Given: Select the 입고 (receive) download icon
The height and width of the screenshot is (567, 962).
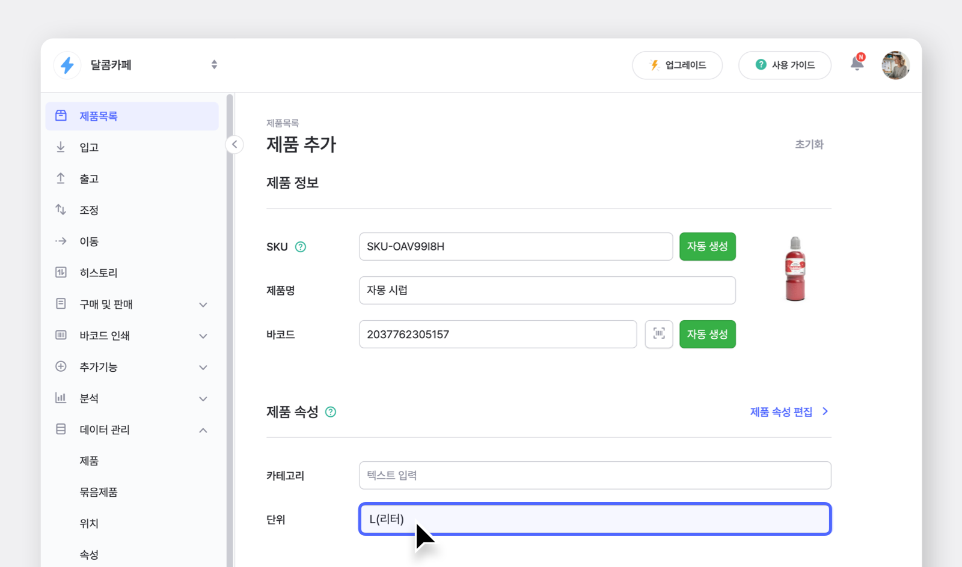Looking at the screenshot, I should (x=61, y=147).
